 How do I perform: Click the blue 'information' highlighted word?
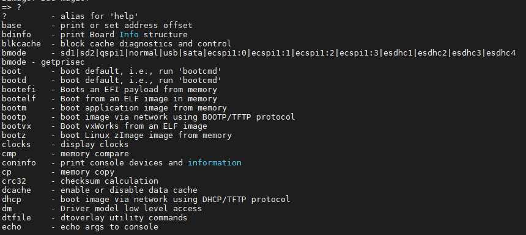click(x=214, y=163)
